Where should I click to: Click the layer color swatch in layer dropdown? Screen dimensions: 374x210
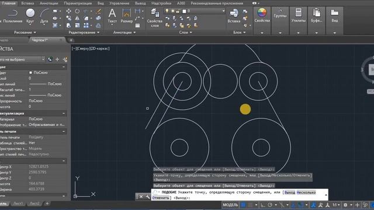184,11
